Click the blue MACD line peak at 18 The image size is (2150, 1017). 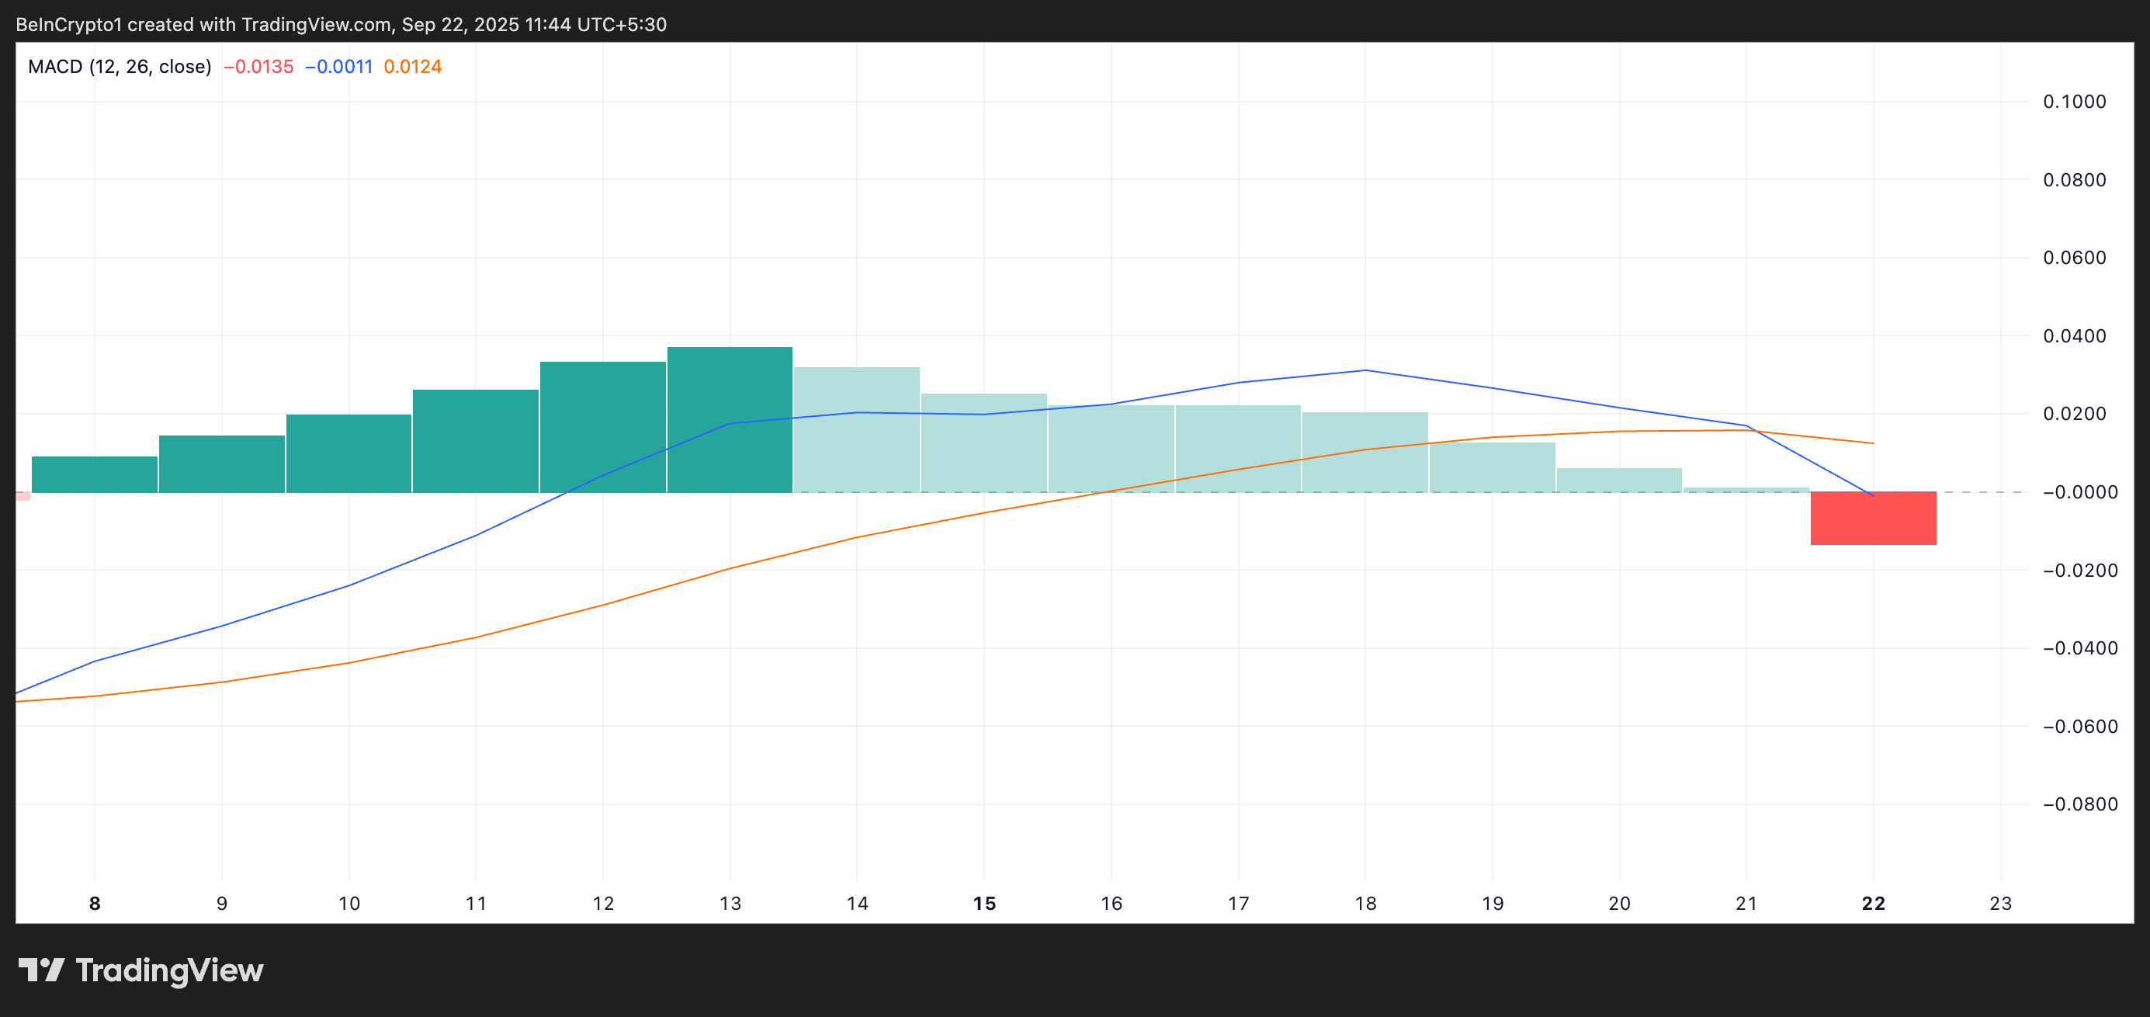pos(1365,370)
